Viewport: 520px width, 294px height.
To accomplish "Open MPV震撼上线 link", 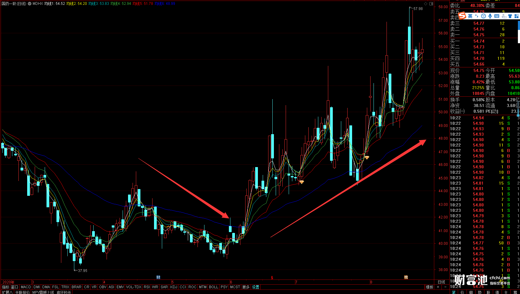I will click(x=43, y=292).
